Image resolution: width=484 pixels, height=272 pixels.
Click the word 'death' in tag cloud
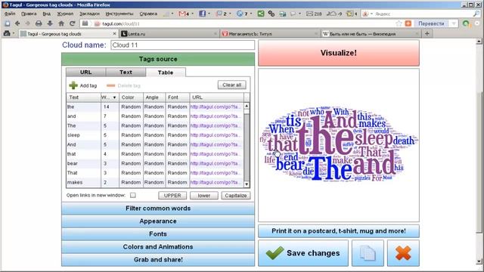pyautogui.click(x=403, y=141)
